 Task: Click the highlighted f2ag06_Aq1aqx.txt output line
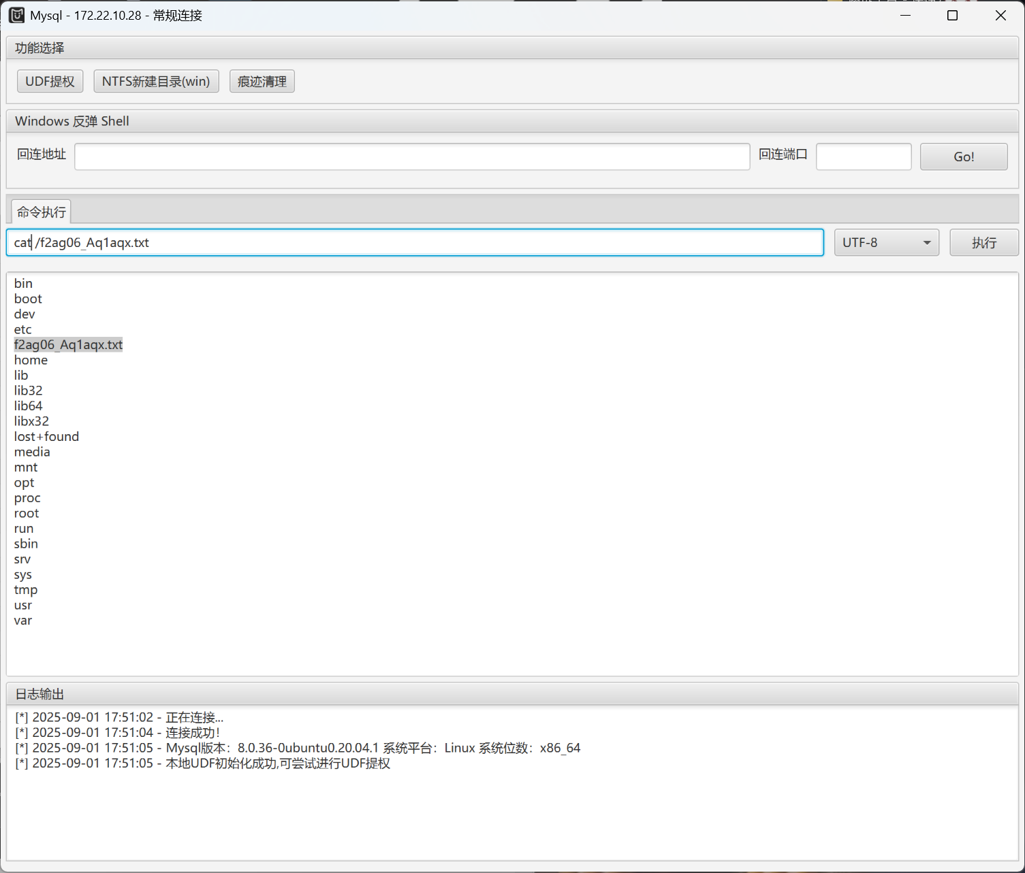click(68, 345)
